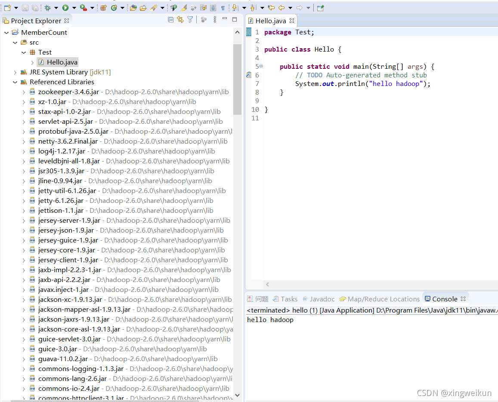Toggle show whitespace characters pilcrow

[223, 8]
